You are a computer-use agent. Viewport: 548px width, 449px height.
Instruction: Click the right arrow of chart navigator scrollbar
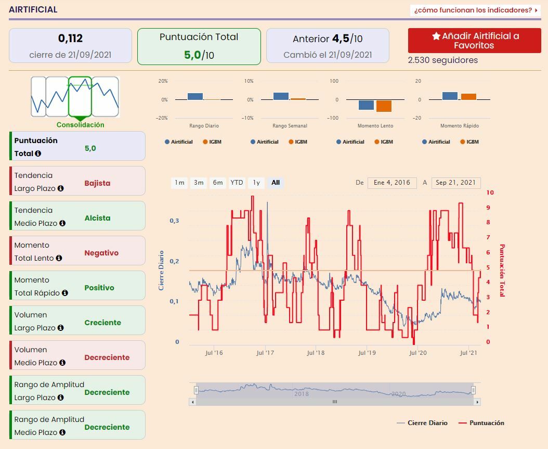[x=477, y=402]
